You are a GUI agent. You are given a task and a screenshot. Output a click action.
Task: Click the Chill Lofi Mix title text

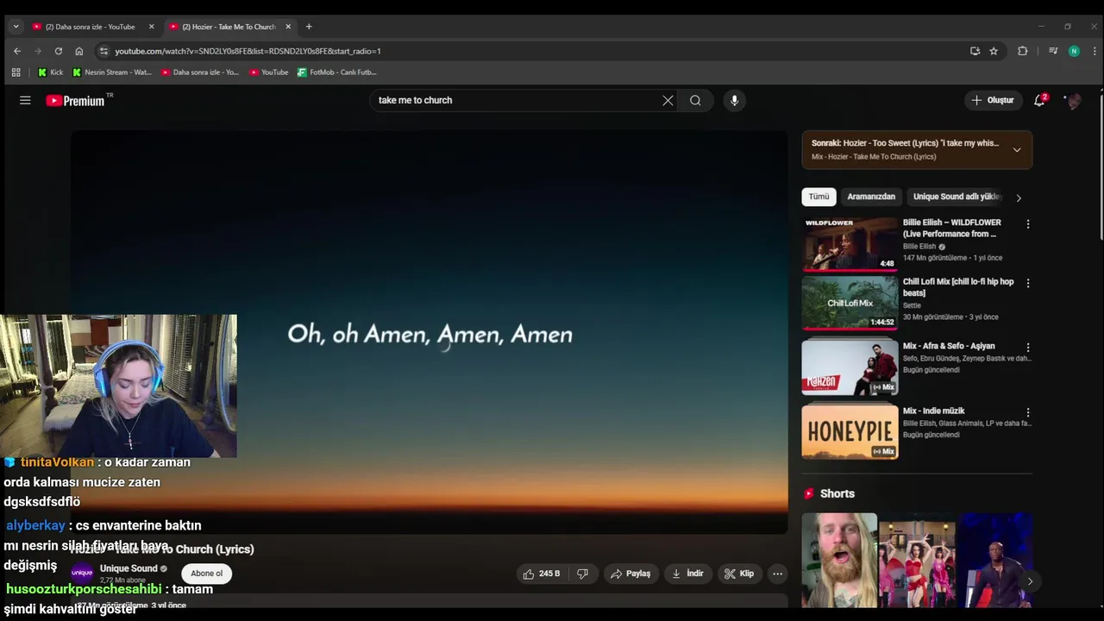(958, 287)
